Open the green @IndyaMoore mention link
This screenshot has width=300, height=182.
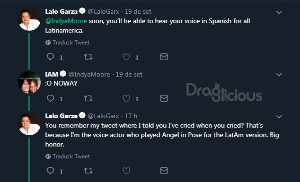click(66, 21)
